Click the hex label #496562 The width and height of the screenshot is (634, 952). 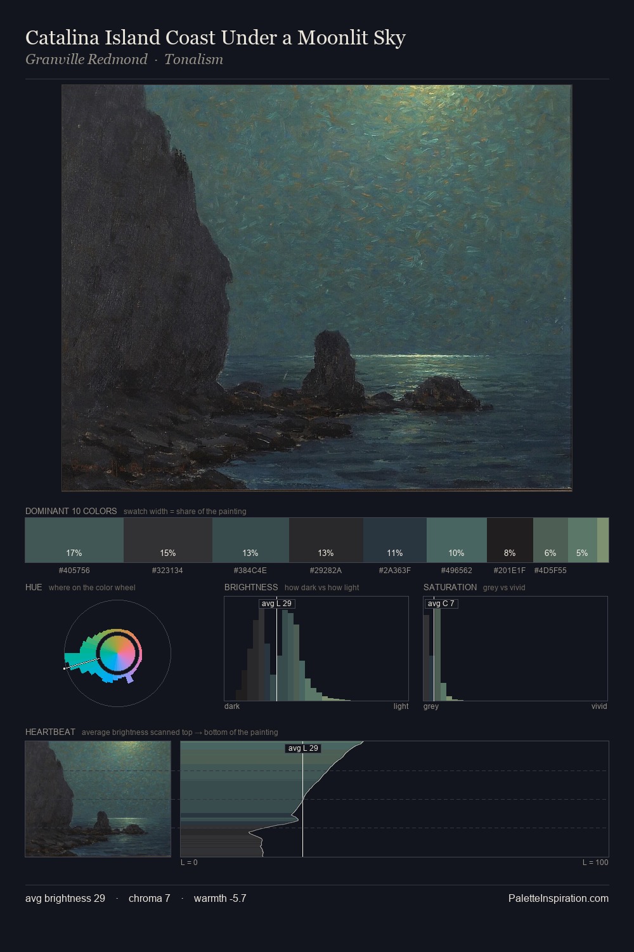pos(456,571)
